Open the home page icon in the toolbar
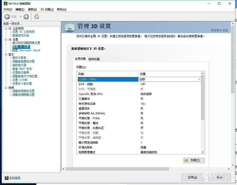The height and width of the screenshot is (185, 237). [x=37, y=17]
